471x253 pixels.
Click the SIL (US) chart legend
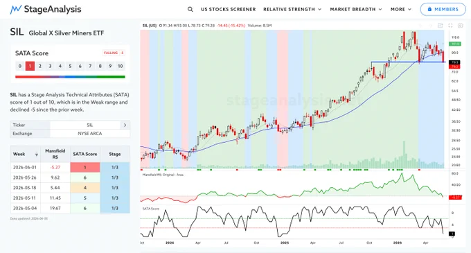point(150,26)
